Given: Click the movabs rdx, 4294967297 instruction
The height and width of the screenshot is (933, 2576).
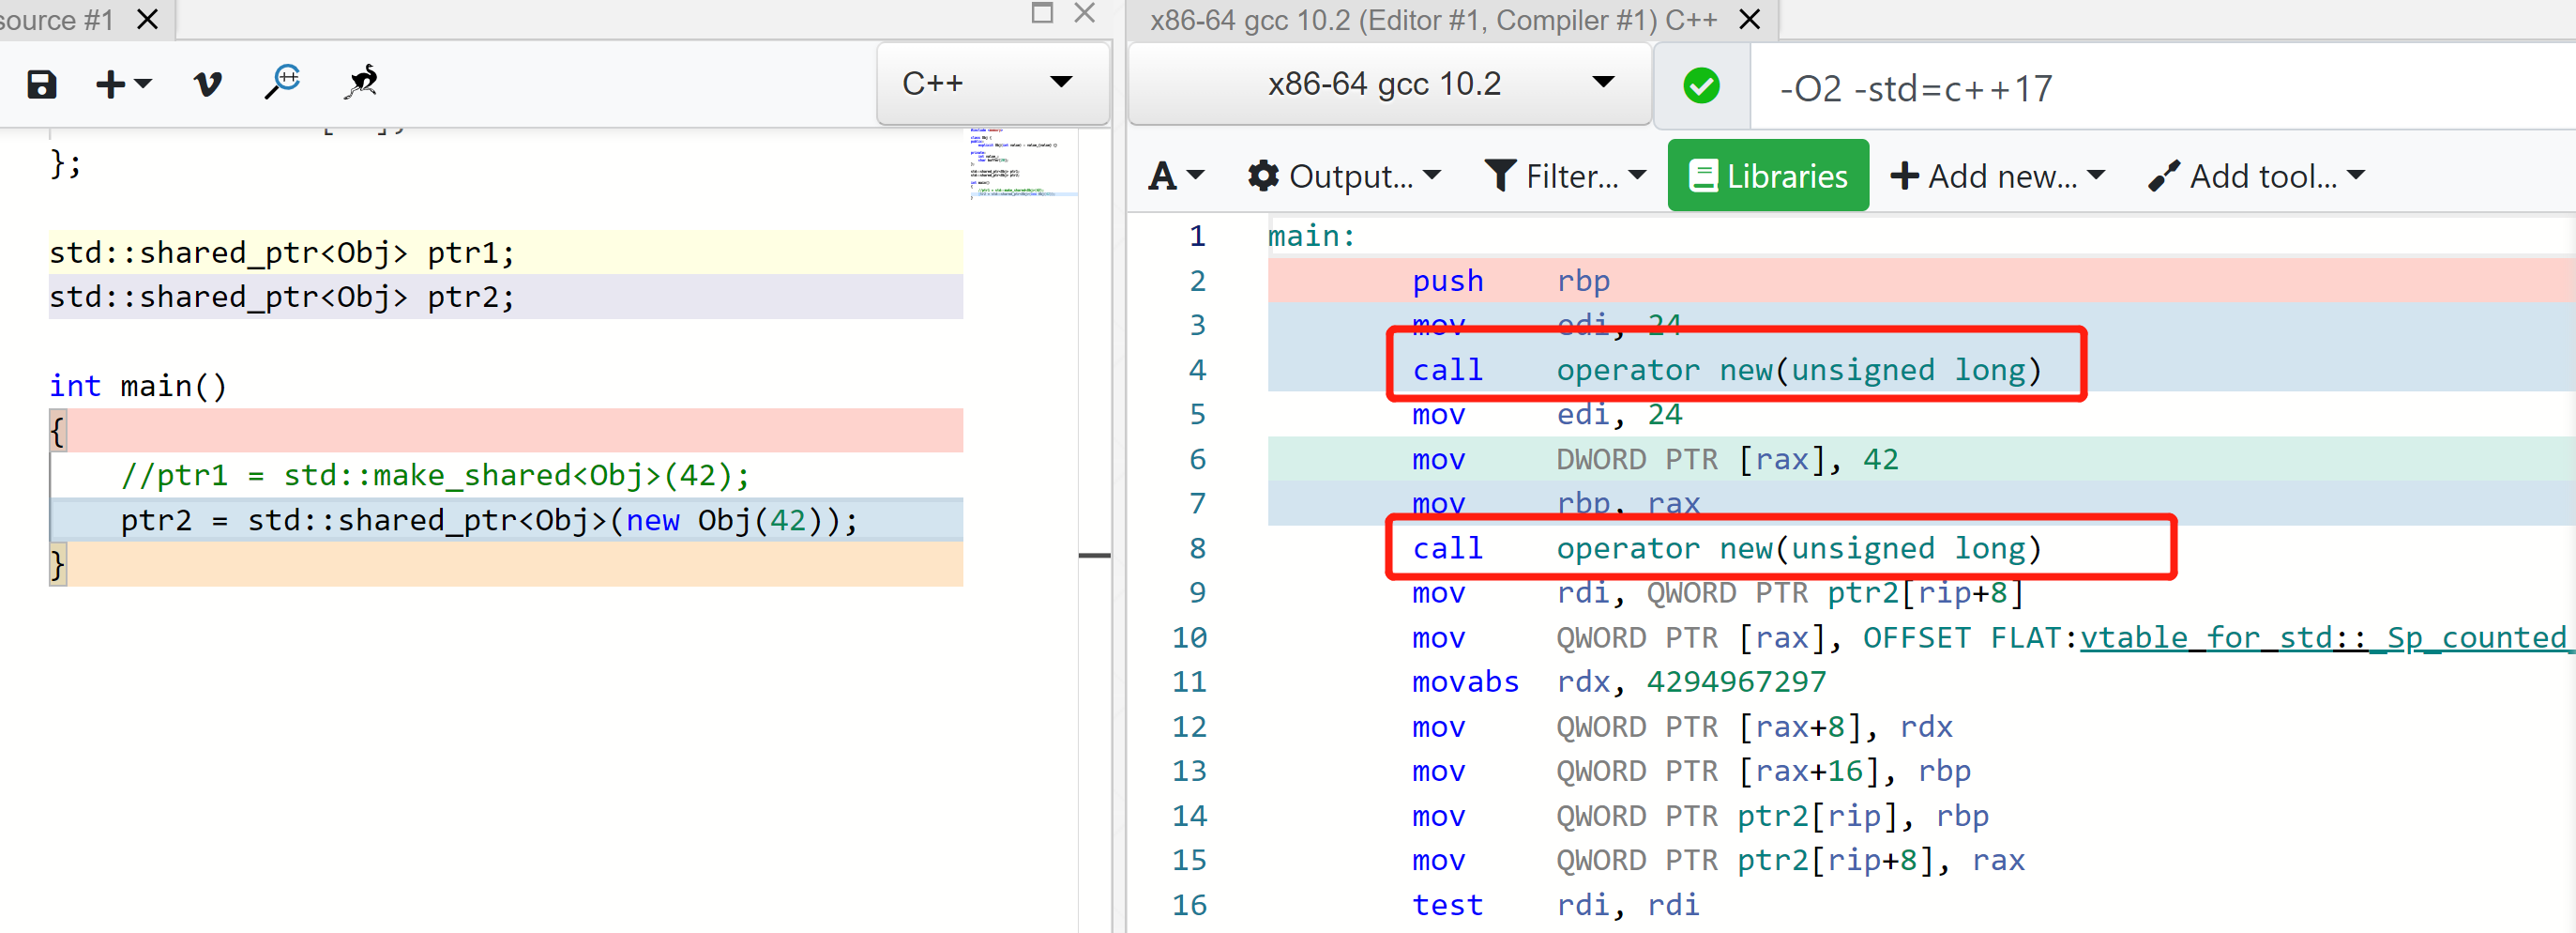Looking at the screenshot, I should (1618, 681).
